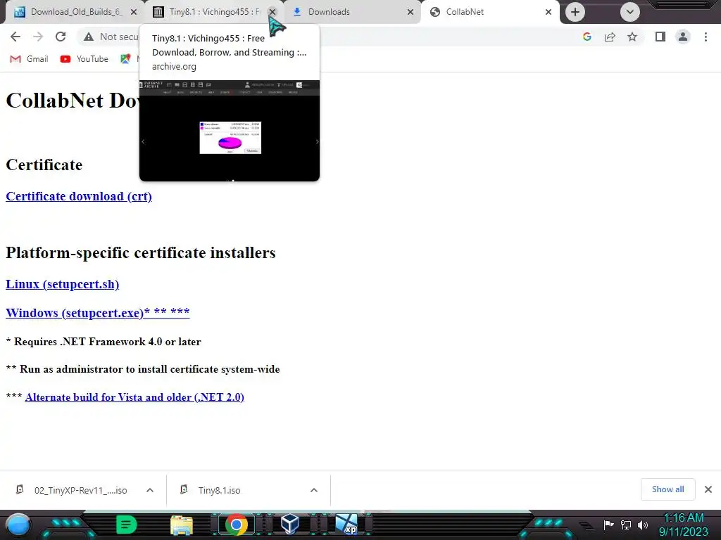Close the Downloads tab
721x540 pixels.
point(410,12)
